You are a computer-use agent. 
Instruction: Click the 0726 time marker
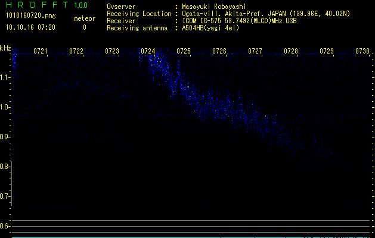coord(219,51)
